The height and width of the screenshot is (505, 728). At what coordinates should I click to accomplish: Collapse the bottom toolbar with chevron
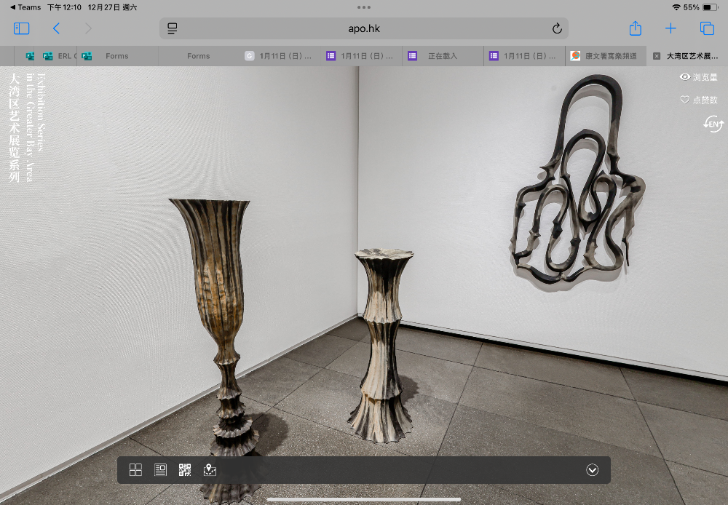[592, 470]
